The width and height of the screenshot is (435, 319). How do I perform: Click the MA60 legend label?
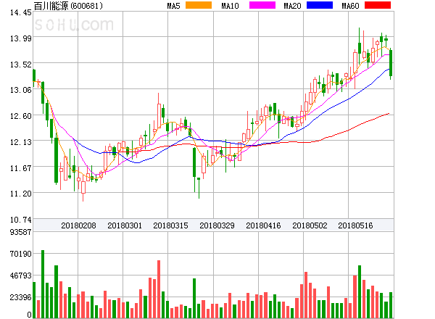[x=350, y=6]
